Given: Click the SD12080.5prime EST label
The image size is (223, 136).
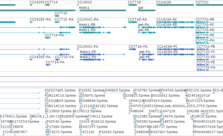Looking at the screenshot, I should click(146, 117).
